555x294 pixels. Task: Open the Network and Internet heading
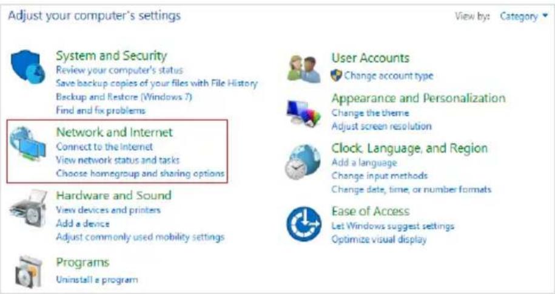pos(114,132)
